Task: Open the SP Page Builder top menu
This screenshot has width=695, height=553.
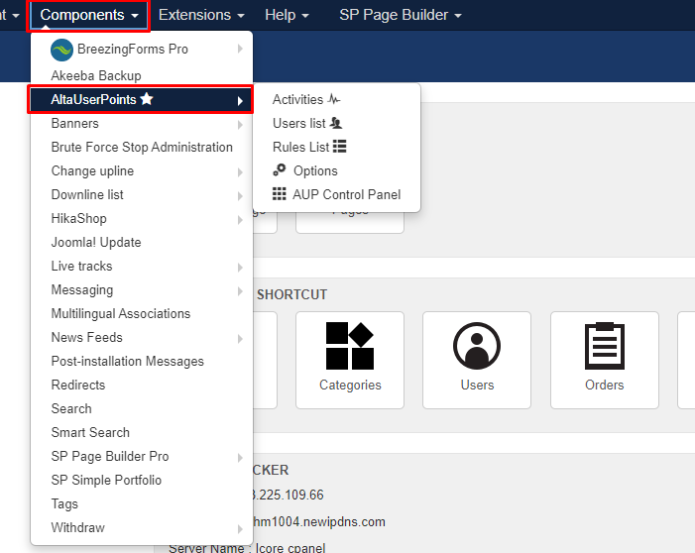Action: pyautogui.click(x=401, y=15)
